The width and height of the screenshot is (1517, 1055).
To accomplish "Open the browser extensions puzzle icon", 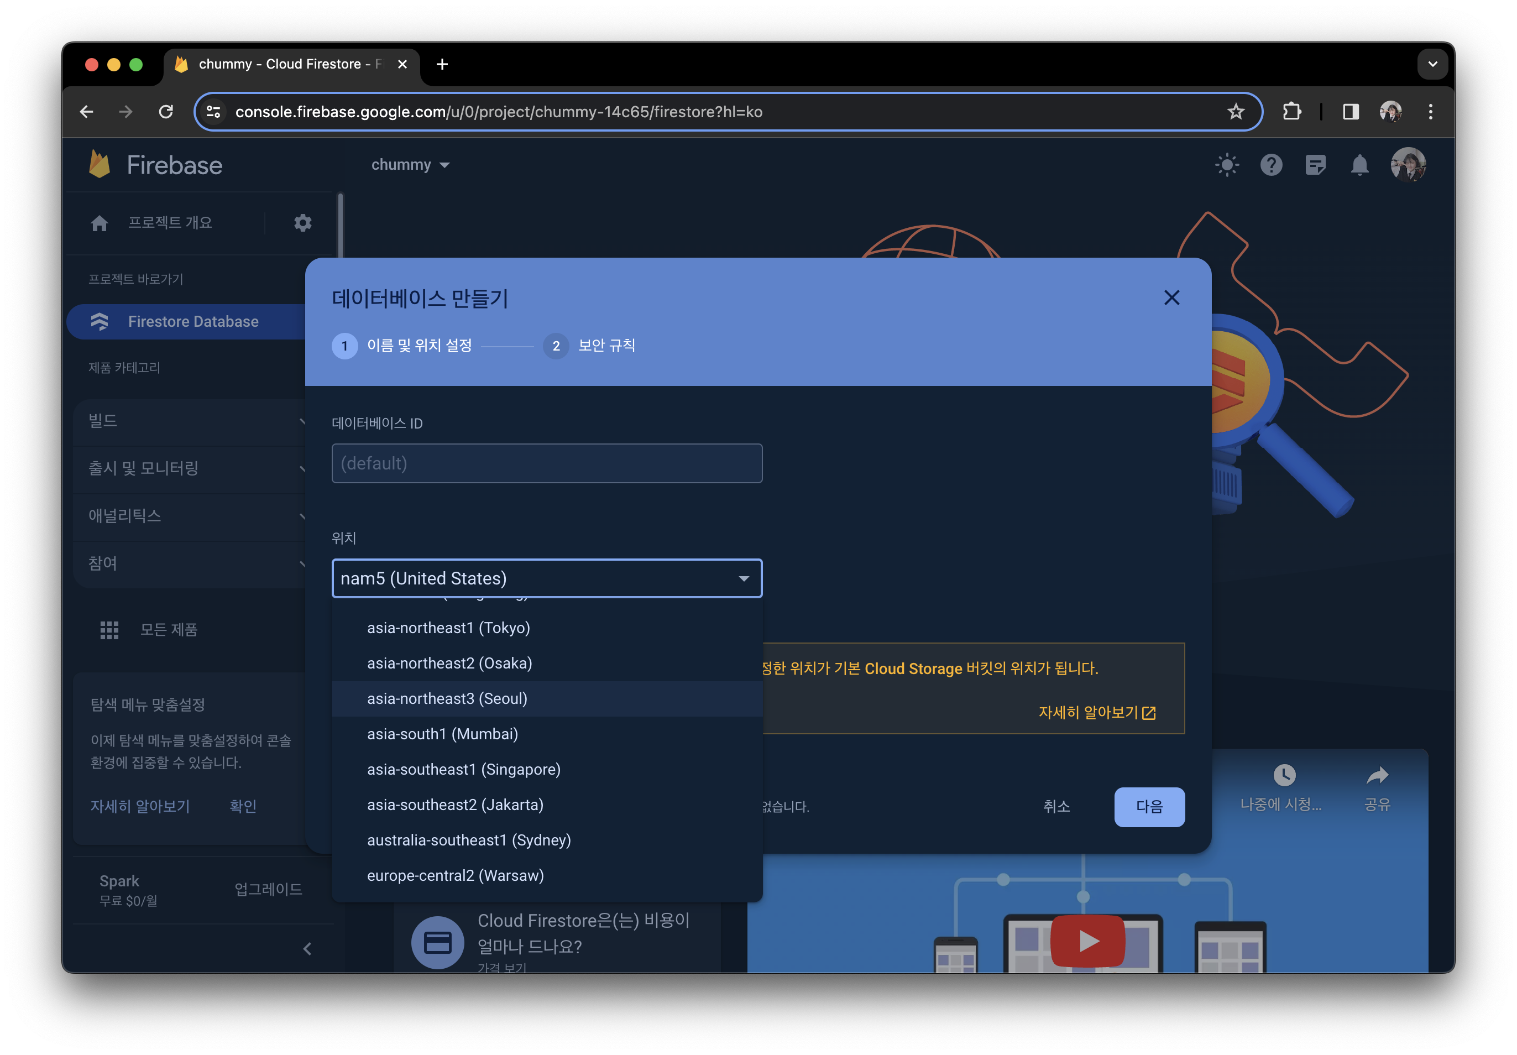I will point(1291,112).
